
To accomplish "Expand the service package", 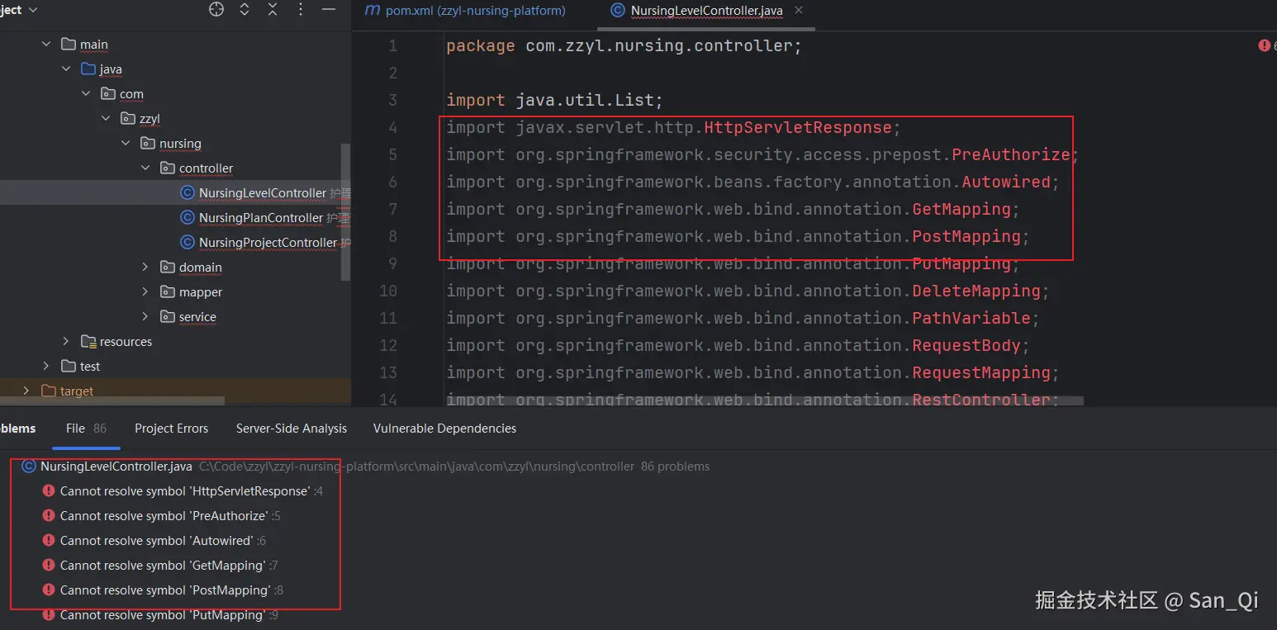I will point(145,316).
